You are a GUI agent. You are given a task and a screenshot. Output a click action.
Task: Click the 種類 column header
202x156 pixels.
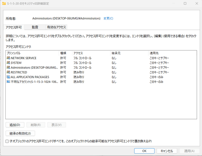click(x=66, y=53)
